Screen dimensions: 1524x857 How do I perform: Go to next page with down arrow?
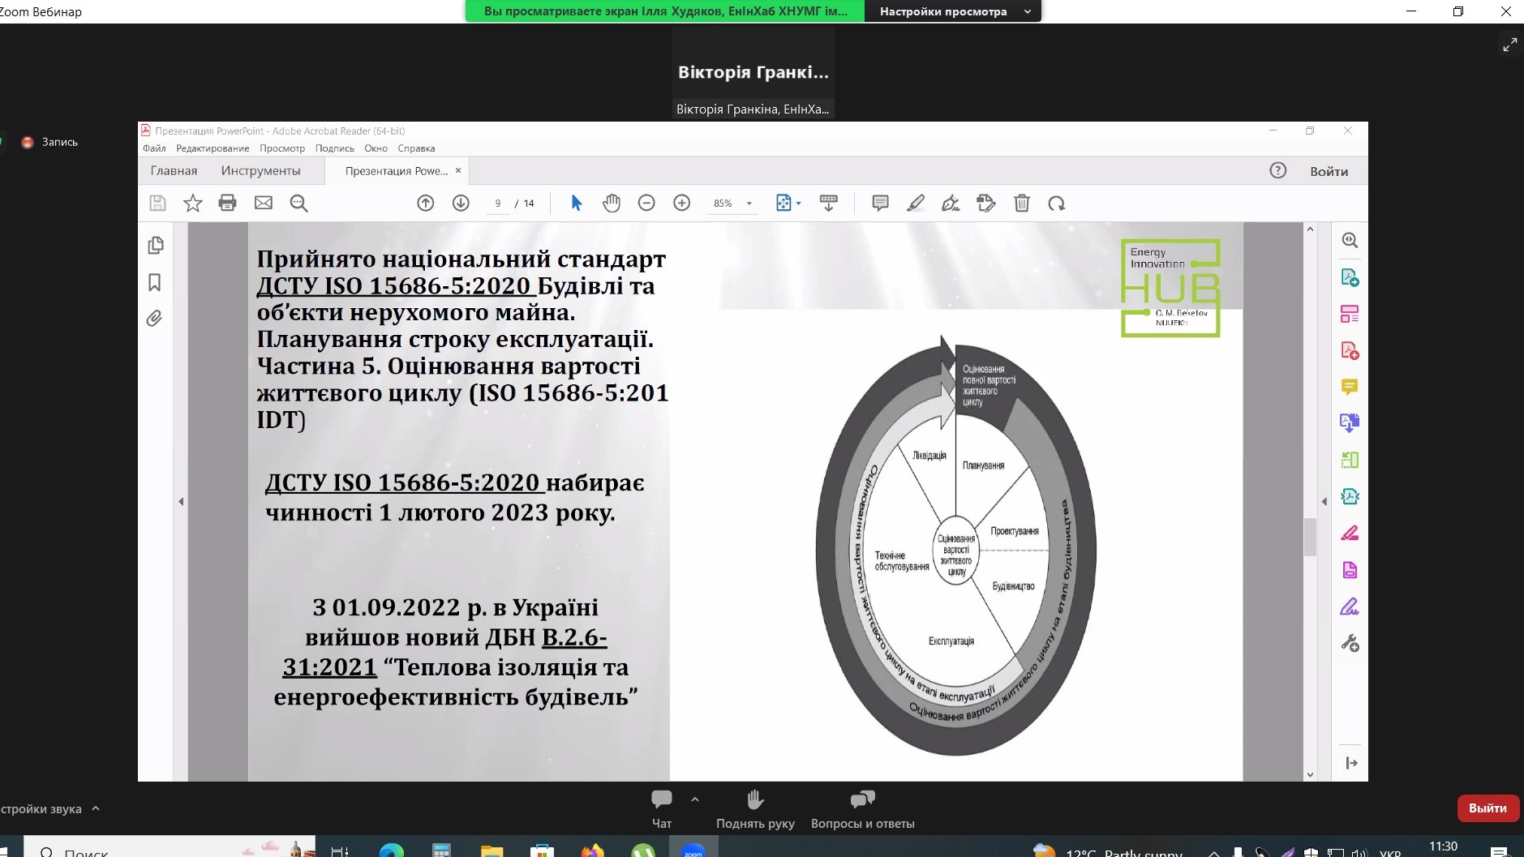pyautogui.click(x=461, y=203)
